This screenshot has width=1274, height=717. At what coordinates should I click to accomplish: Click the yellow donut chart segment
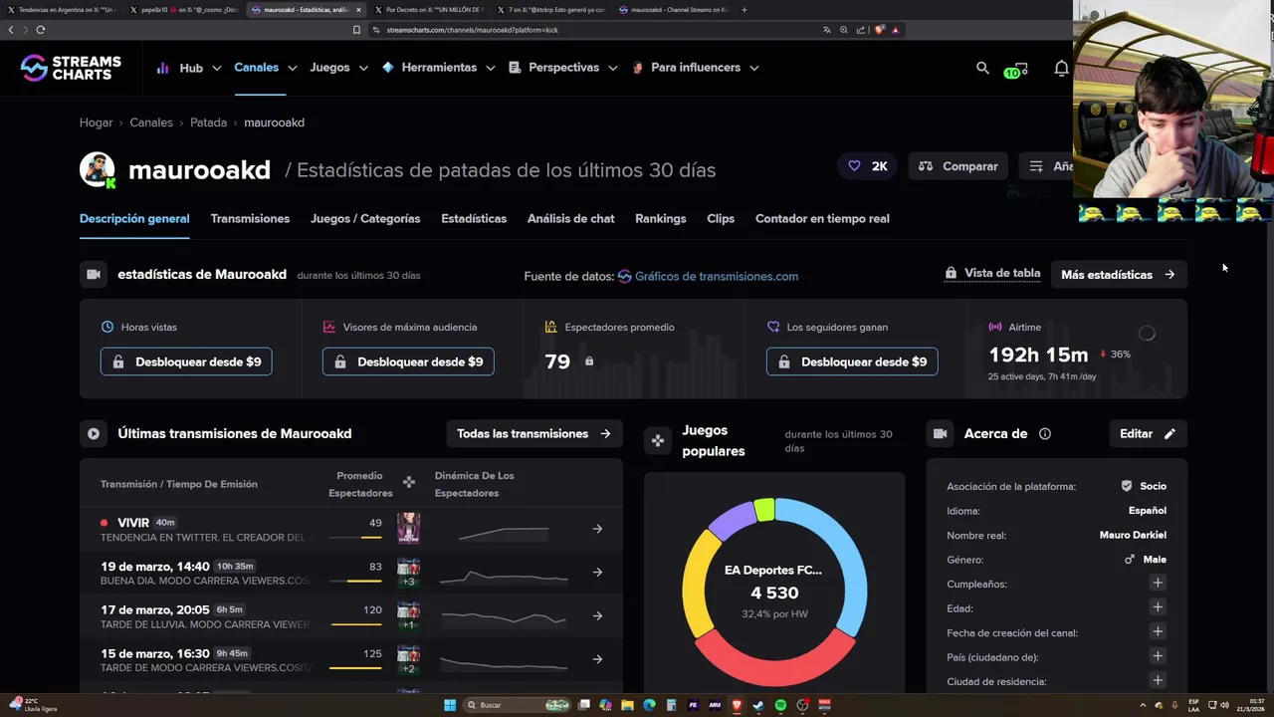click(x=697, y=584)
